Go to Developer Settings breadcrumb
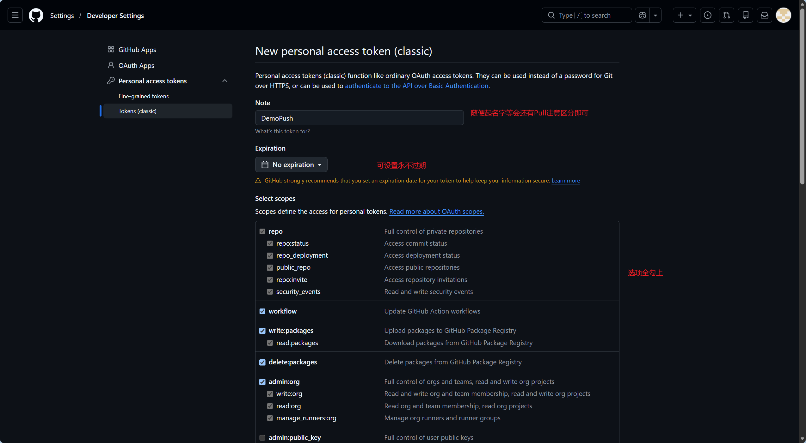The height and width of the screenshot is (443, 806). 115,15
